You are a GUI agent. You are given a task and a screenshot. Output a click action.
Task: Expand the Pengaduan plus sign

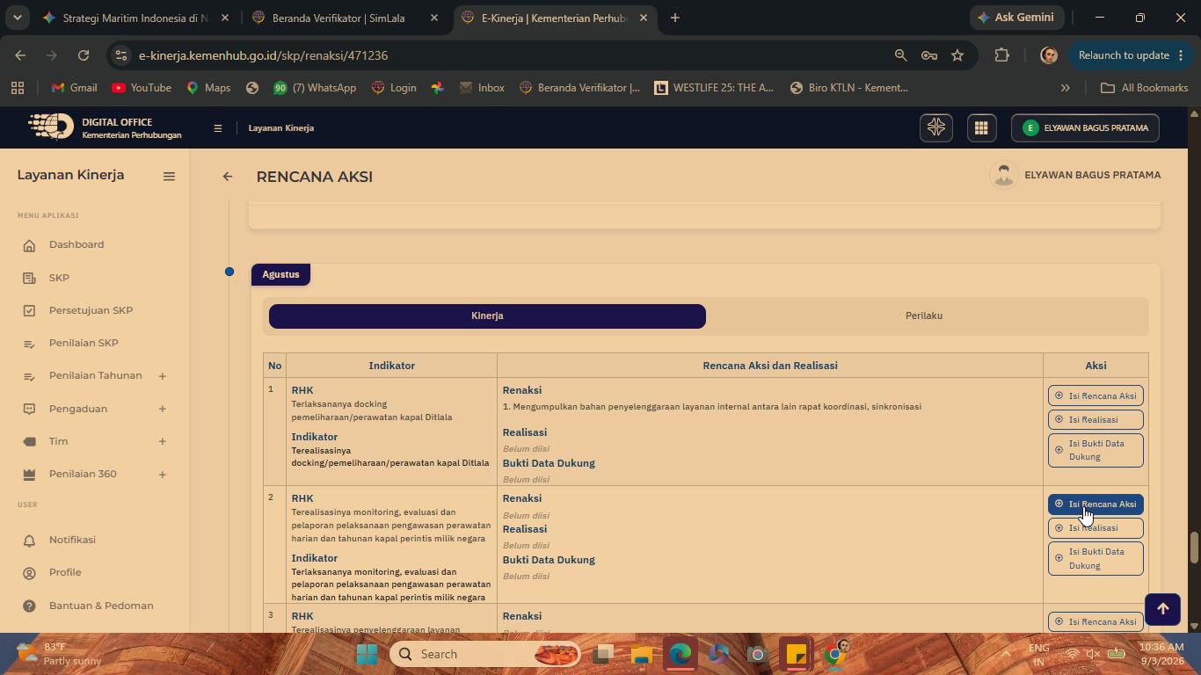click(162, 409)
